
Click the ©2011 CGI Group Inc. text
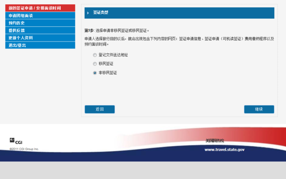pyautogui.click(x=24, y=149)
